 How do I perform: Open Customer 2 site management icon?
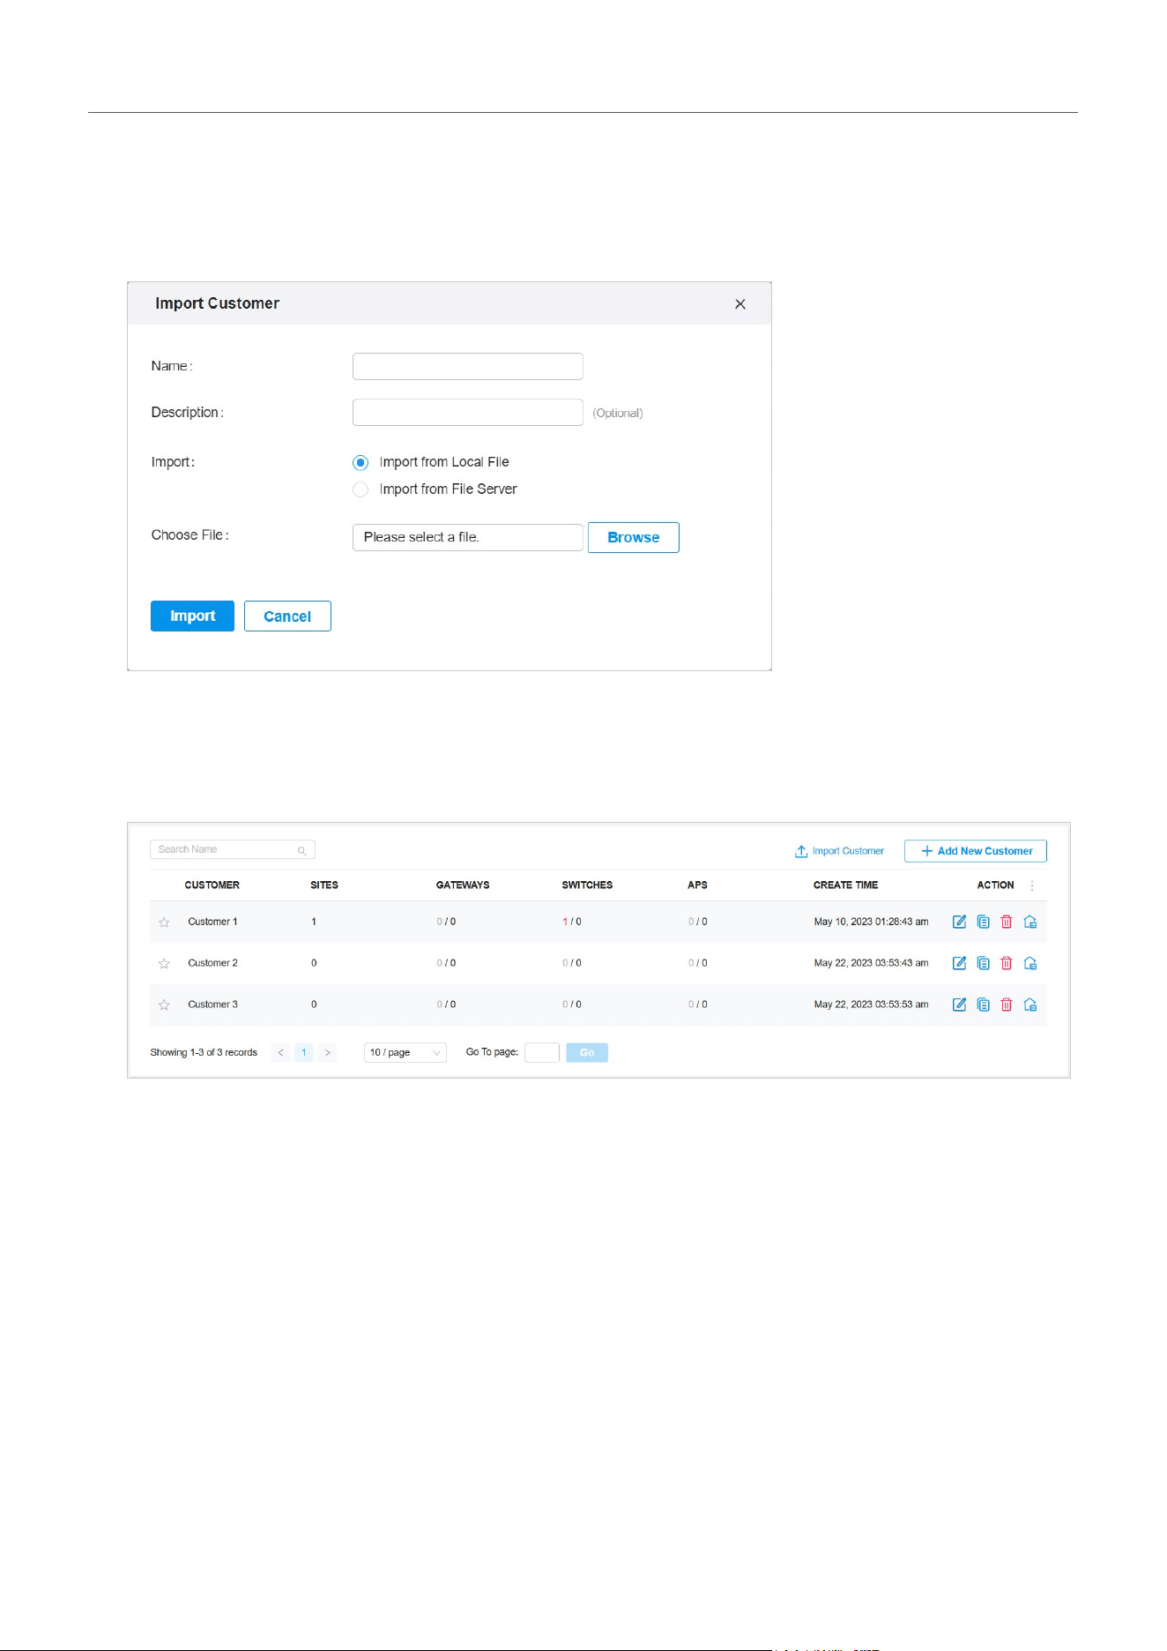point(1030,963)
